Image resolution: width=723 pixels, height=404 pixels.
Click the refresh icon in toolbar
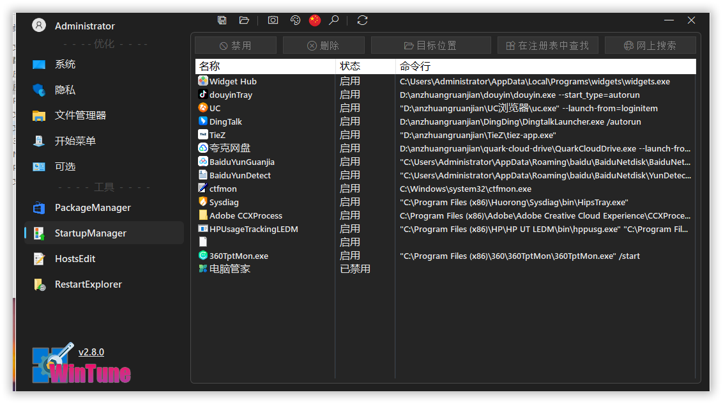coord(362,20)
